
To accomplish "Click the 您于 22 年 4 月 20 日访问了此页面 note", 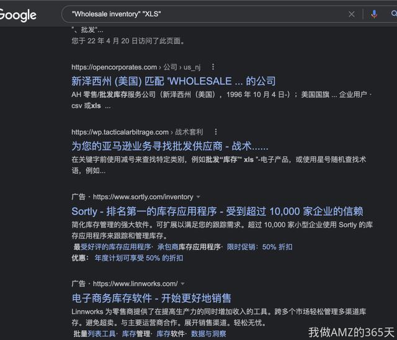I will 128,41.
